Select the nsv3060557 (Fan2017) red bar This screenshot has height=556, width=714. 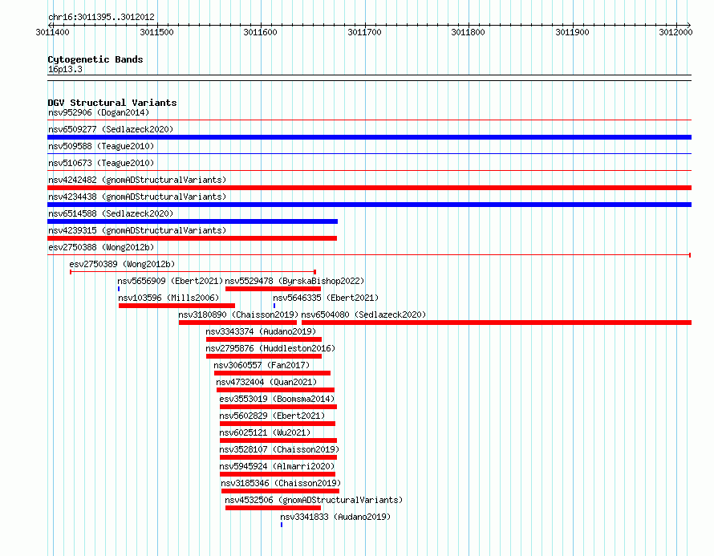(x=272, y=373)
